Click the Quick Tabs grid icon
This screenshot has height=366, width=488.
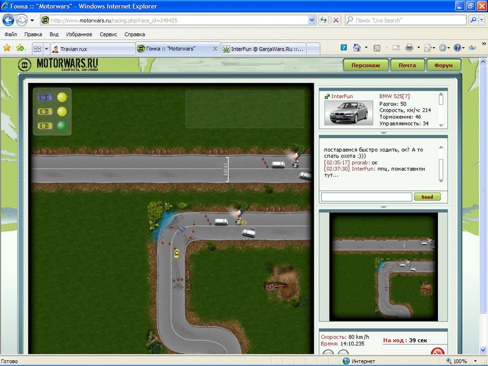37,49
